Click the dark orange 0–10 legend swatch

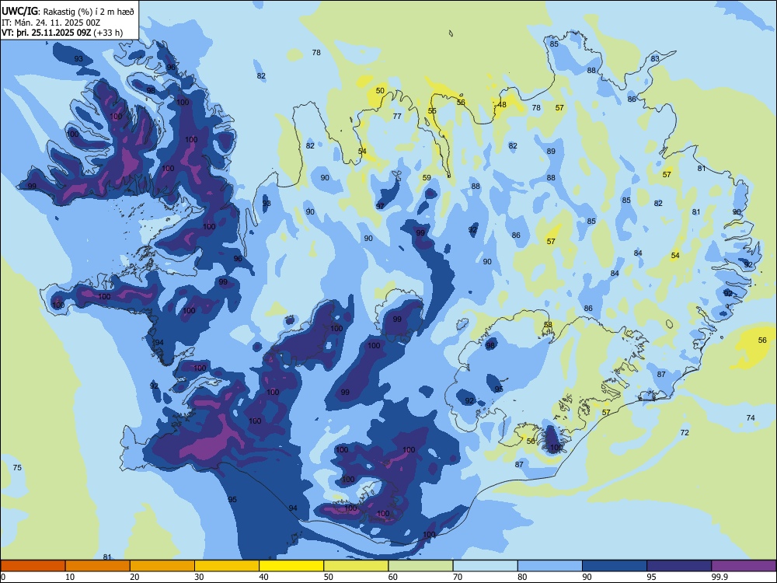33,566
